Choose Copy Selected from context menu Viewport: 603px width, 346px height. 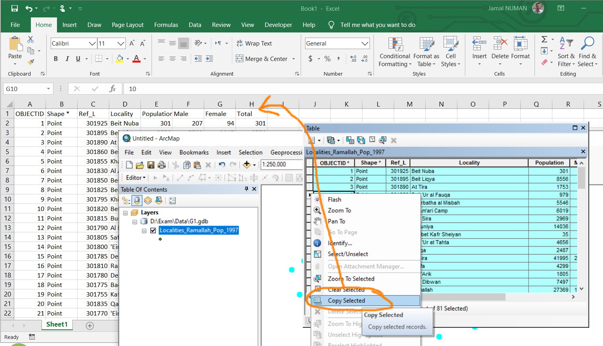coord(346,301)
